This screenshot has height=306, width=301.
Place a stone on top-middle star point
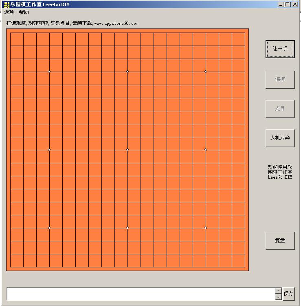click(x=127, y=72)
